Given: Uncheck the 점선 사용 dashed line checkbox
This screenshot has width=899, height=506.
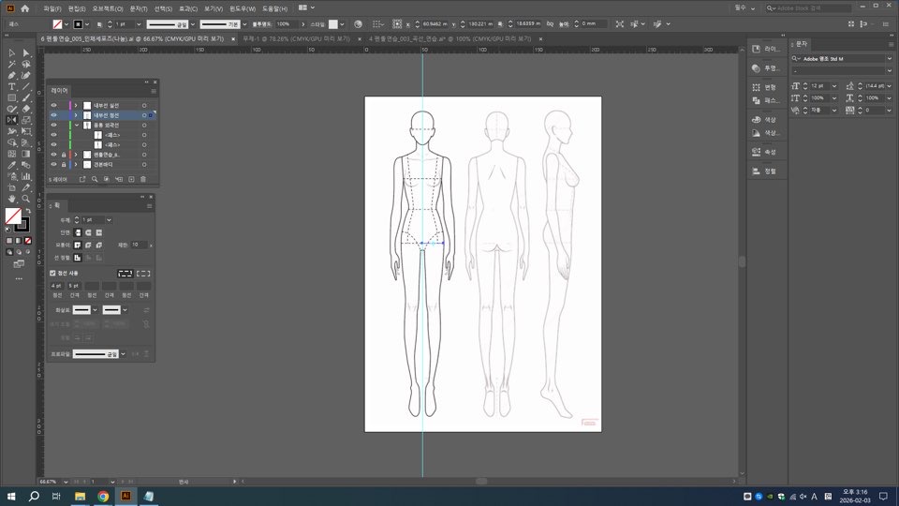Looking at the screenshot, I should click(x=52, y=273).
